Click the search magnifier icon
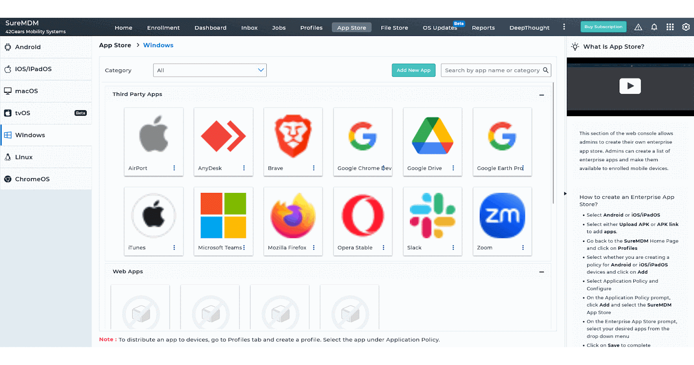 click(546, 70)
